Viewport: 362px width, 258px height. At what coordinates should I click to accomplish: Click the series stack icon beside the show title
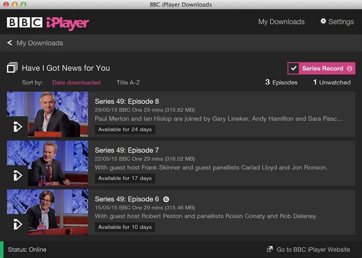pos(13,67)
